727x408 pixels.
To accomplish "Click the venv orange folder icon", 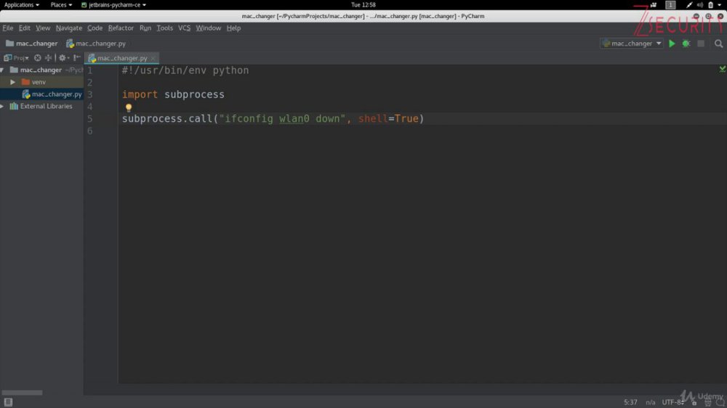I will click(25, 82).
